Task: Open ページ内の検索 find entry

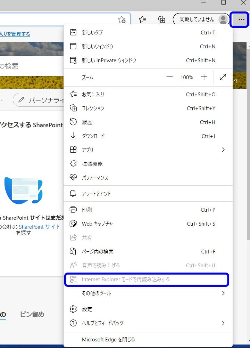Action: pos(148,251)
